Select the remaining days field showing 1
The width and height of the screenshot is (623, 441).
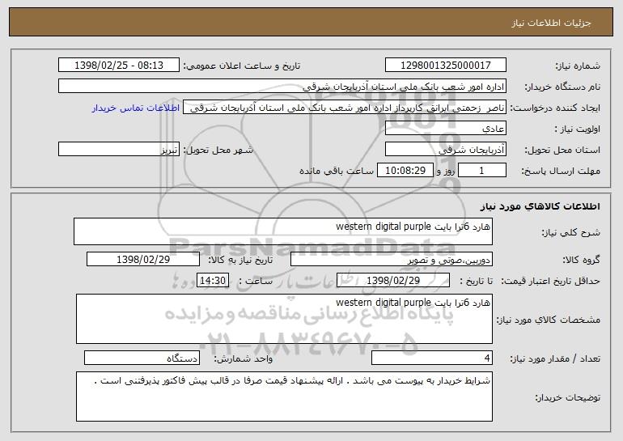[482, 171]
